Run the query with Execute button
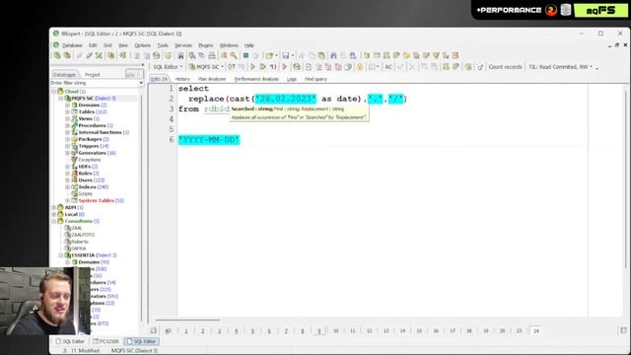631x355 pixels. 252,67
